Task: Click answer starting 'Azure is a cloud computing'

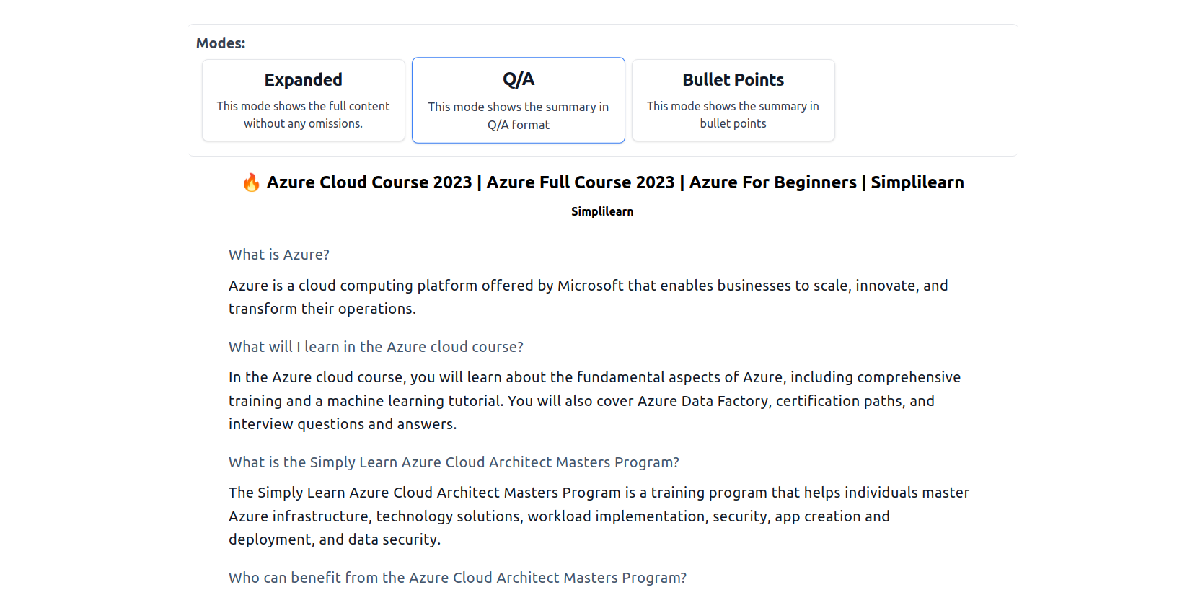Action: 588,297
